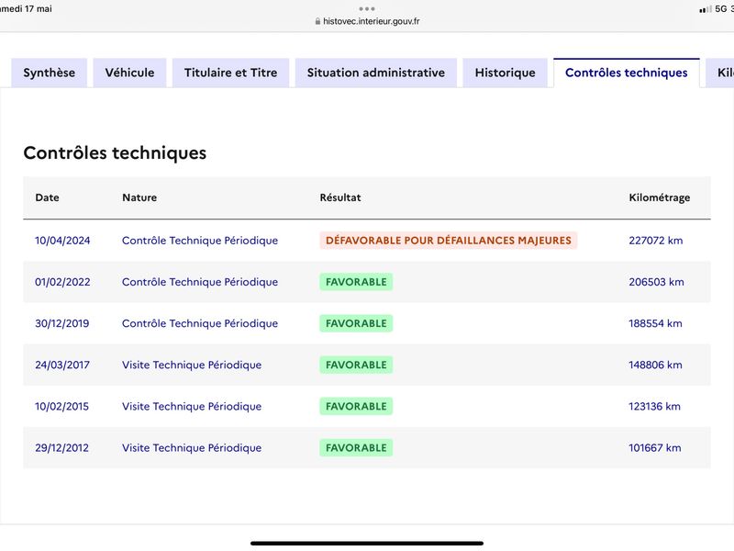
Task: Click the Favorable badge for 10/02/2015
Action: coord(356,406)
